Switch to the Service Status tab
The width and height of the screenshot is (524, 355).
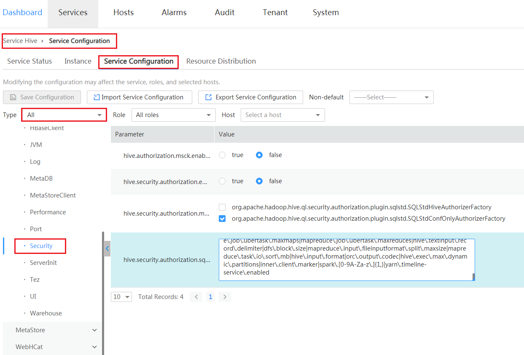point(30,61)
